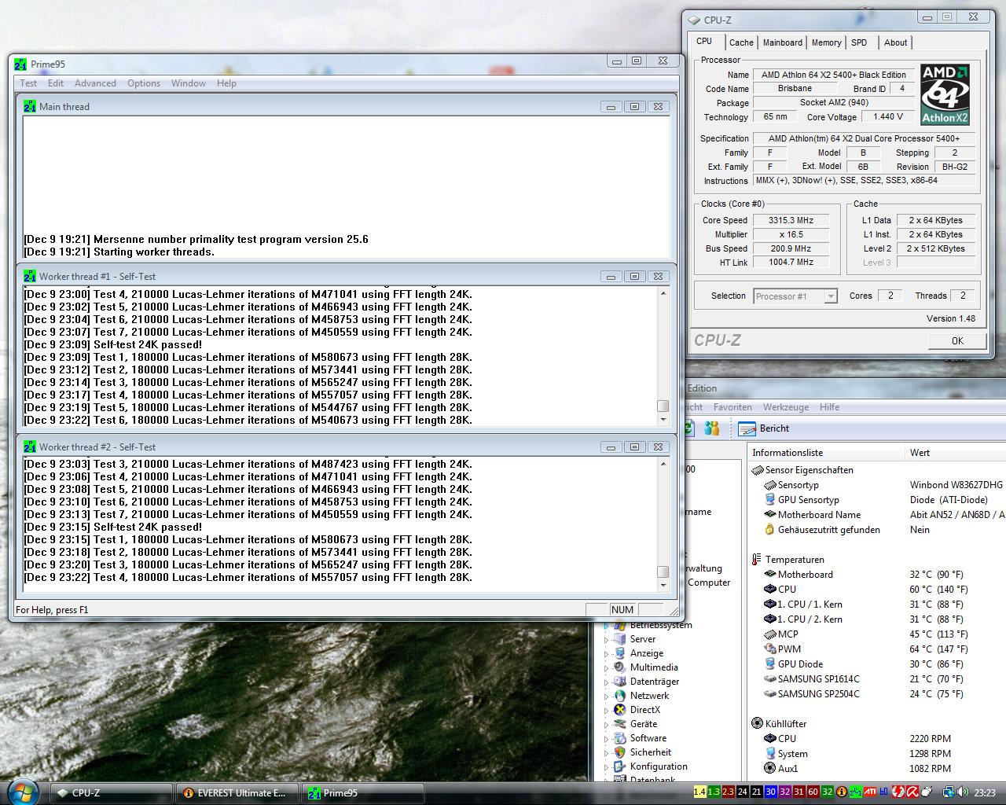Expand the Software tree node

(606, 738)
